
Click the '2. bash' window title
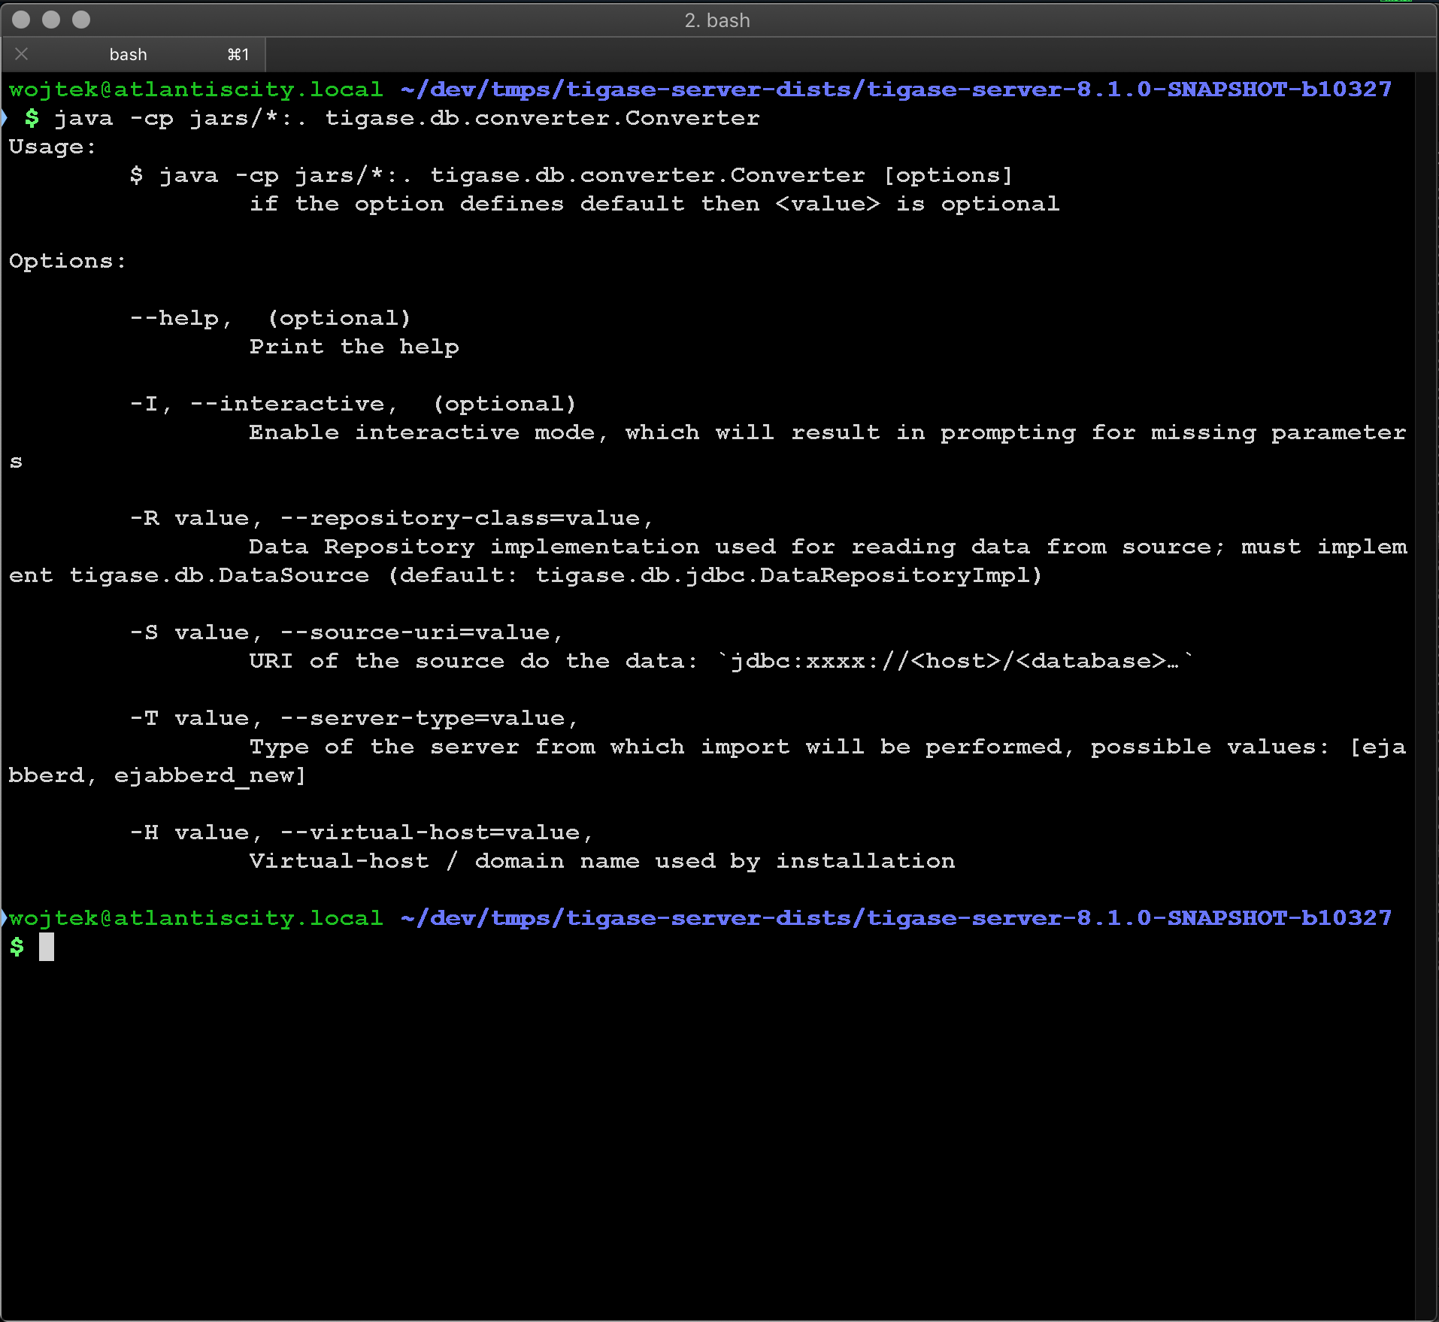[x=717, y=20]
